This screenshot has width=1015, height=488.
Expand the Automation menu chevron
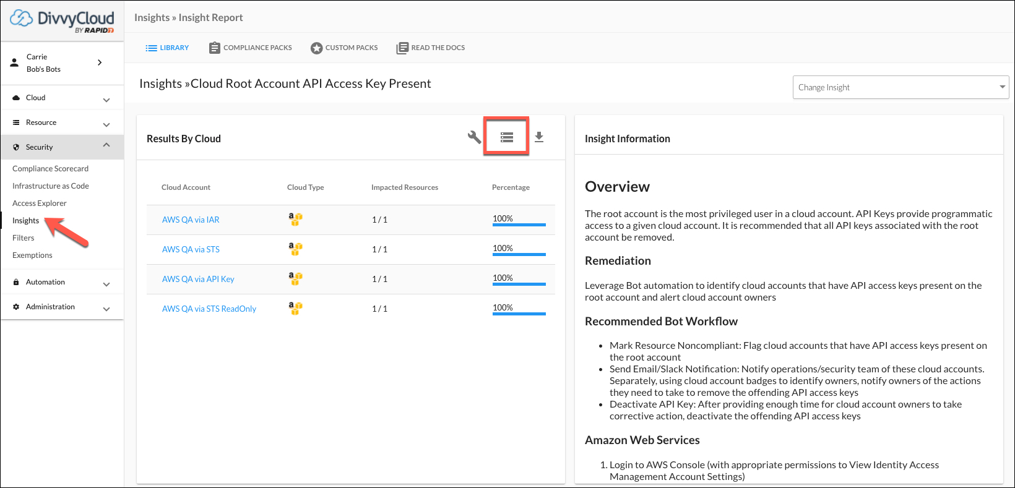pyautogui.click(x=106, y=284)
